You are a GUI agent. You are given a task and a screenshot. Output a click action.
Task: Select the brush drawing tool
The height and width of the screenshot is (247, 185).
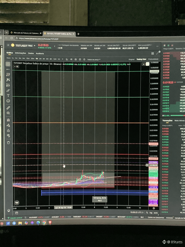point(8,90)
